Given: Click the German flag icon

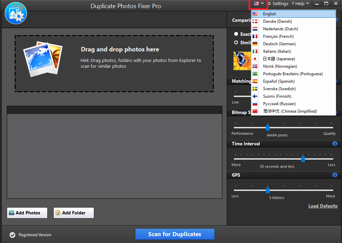Looking at the screenshot, I should (255, 44).
